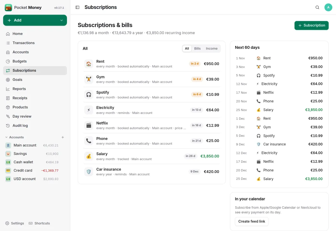Open Goals in sidebar
336x231 pixels.
pos(35,80)
